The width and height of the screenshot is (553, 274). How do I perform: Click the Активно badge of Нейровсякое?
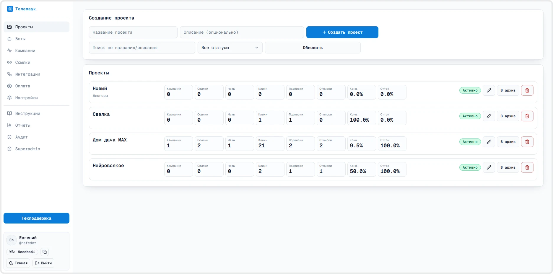point(470,167)
